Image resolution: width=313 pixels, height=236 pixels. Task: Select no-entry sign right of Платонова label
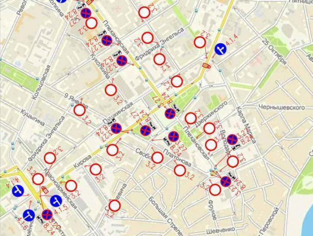coord(180,170)
